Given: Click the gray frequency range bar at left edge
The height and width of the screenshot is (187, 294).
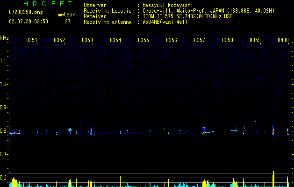Looking at the screenshot, I should click(x=9, y=131).
